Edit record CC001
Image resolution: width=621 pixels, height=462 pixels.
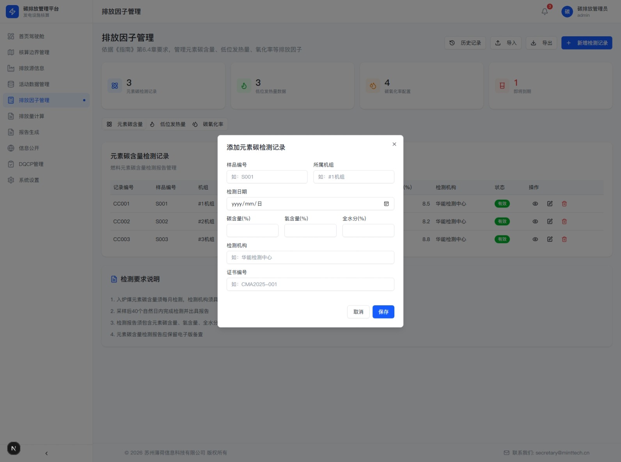click(550, 204)
